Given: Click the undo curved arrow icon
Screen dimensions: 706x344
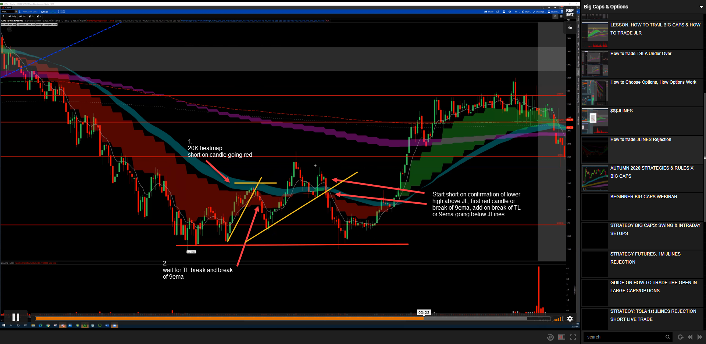Looking at the screenshot, I should [543, 7].
